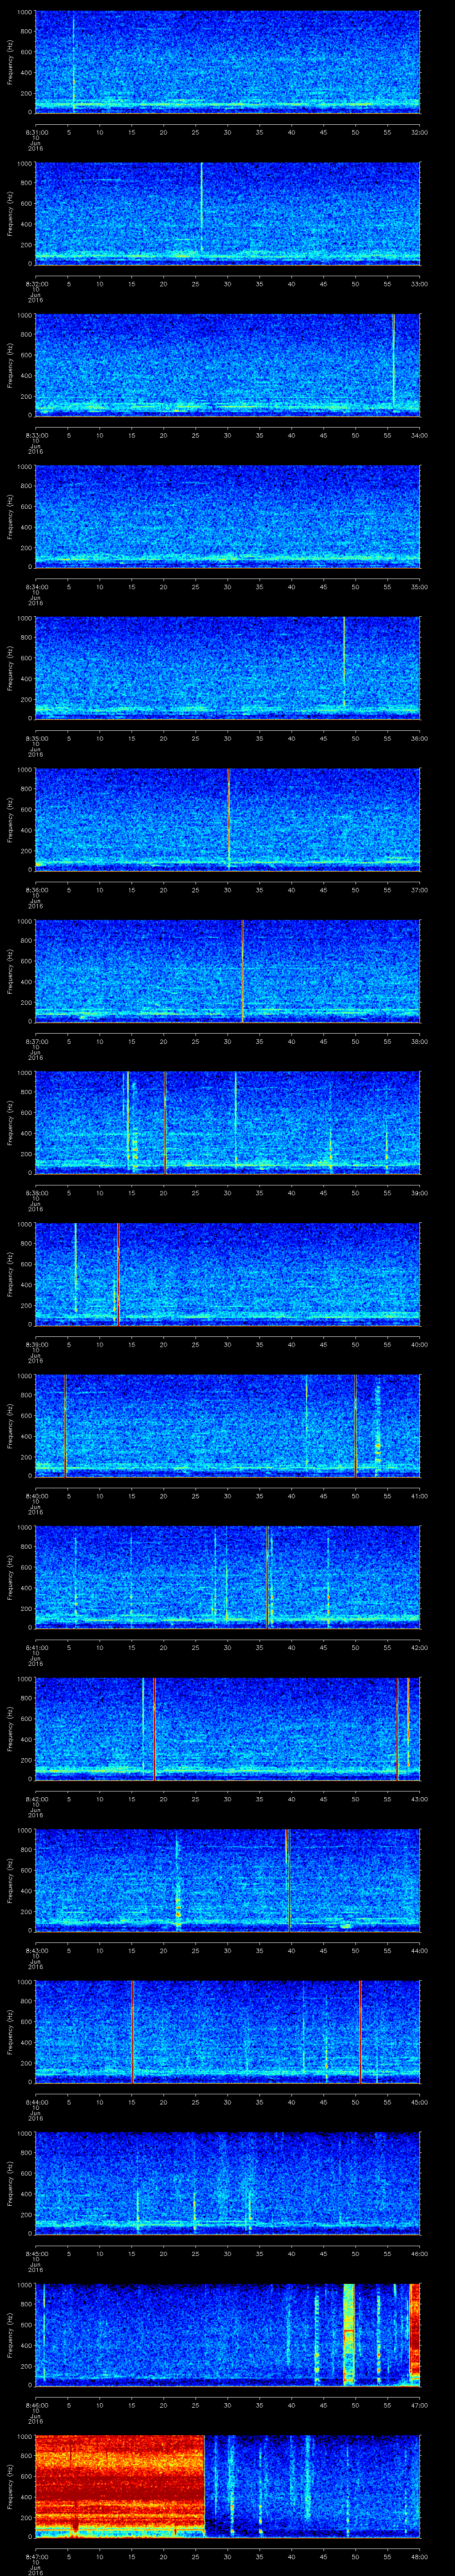
Task: Choose the 8:42:00 start-time label
Action: 36,1799
